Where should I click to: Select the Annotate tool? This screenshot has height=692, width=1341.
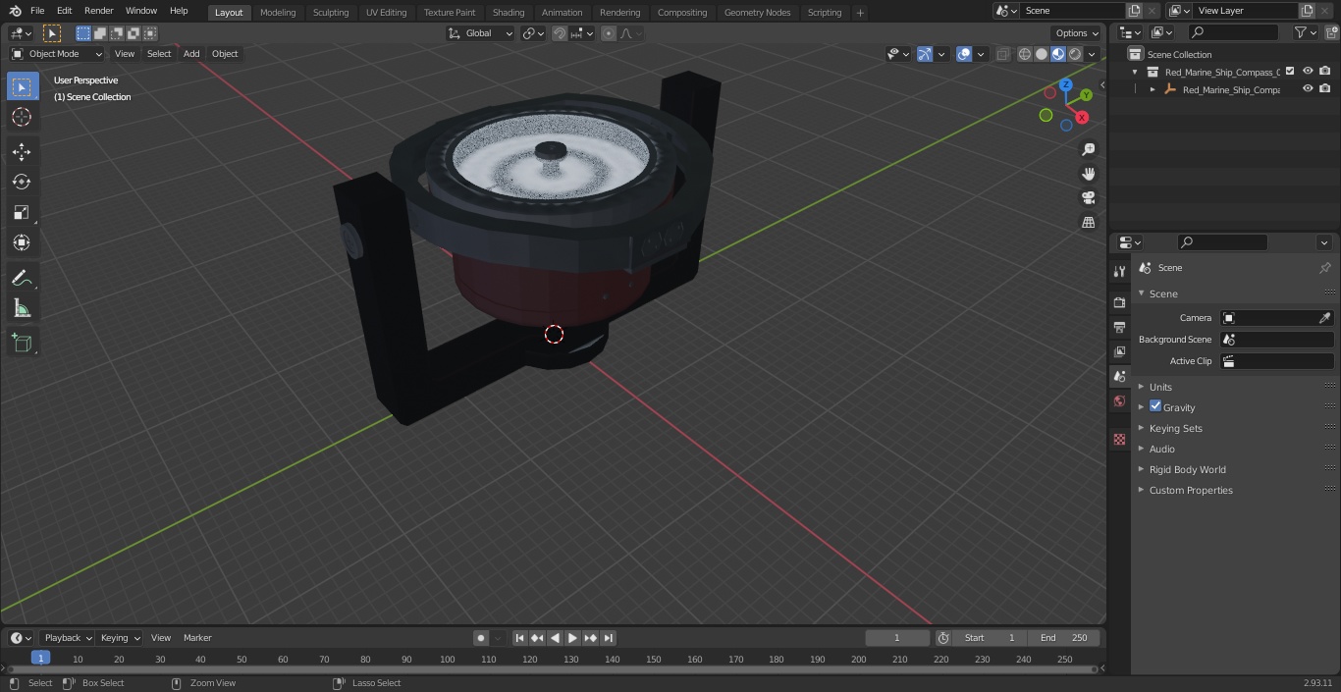coord(22,279)
